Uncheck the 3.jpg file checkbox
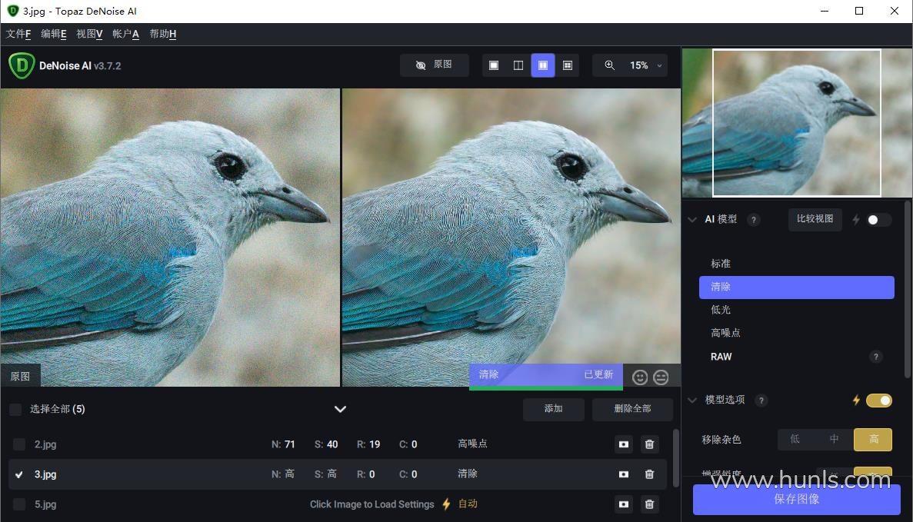913x522 pixels. (x=19, y=474)
